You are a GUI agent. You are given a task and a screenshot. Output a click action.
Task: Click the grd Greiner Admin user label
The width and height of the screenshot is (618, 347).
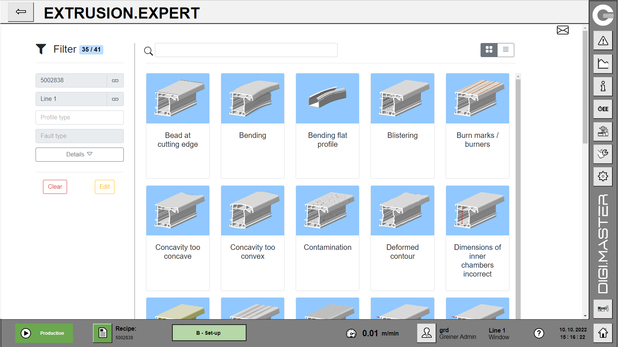coord(458,333)
